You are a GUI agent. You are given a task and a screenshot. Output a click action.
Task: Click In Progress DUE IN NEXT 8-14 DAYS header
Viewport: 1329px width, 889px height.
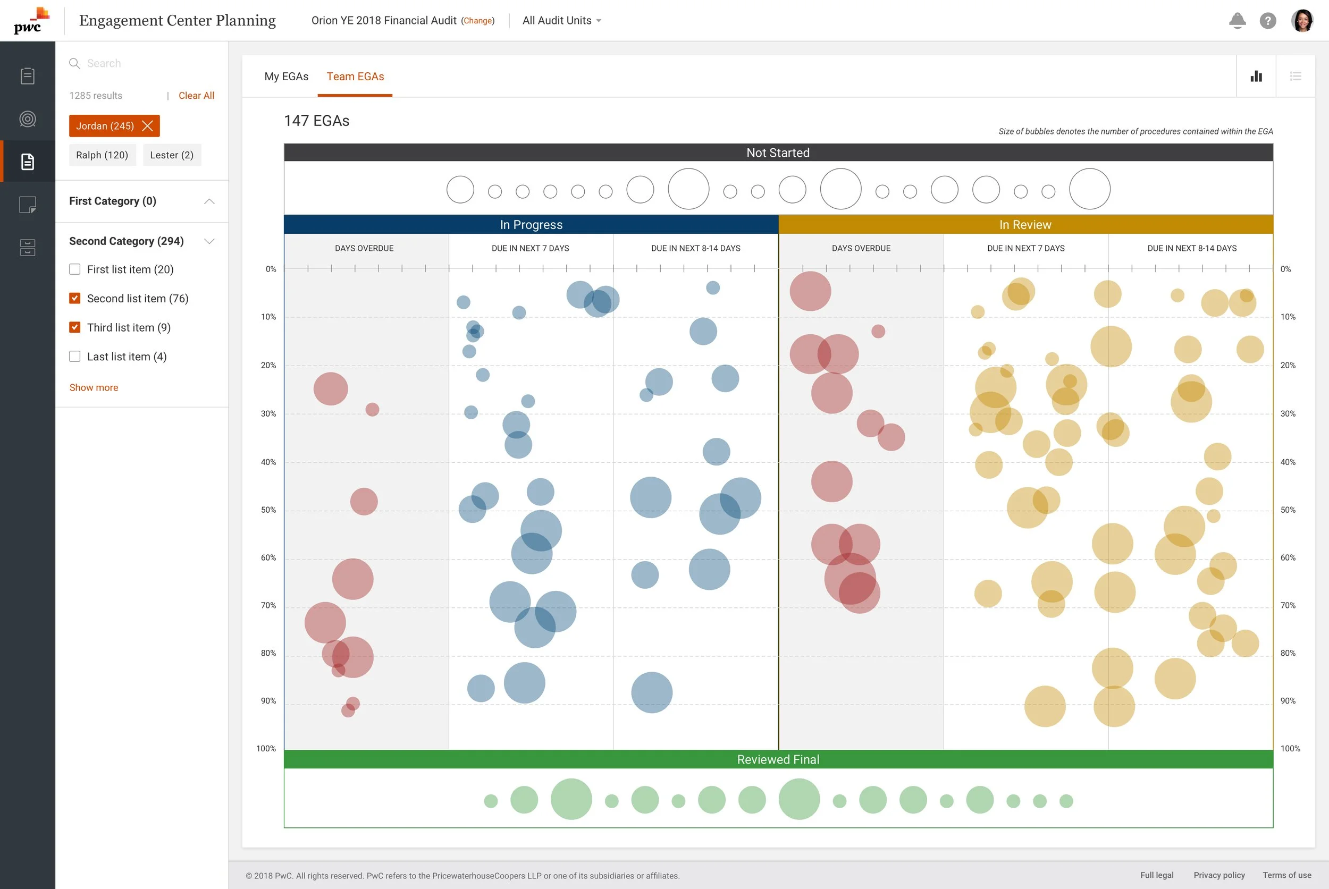point(695,248)
